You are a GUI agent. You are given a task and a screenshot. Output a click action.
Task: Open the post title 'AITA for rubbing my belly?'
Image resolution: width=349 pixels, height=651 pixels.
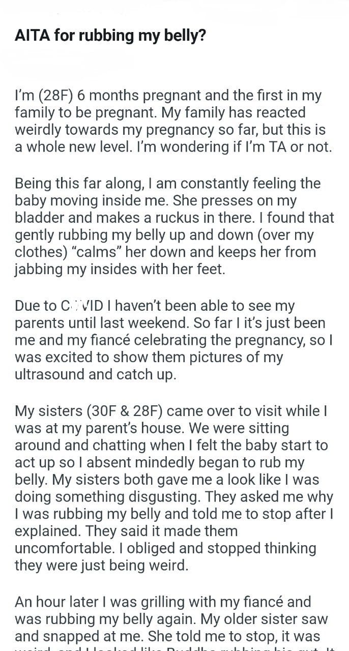(110, 37)
